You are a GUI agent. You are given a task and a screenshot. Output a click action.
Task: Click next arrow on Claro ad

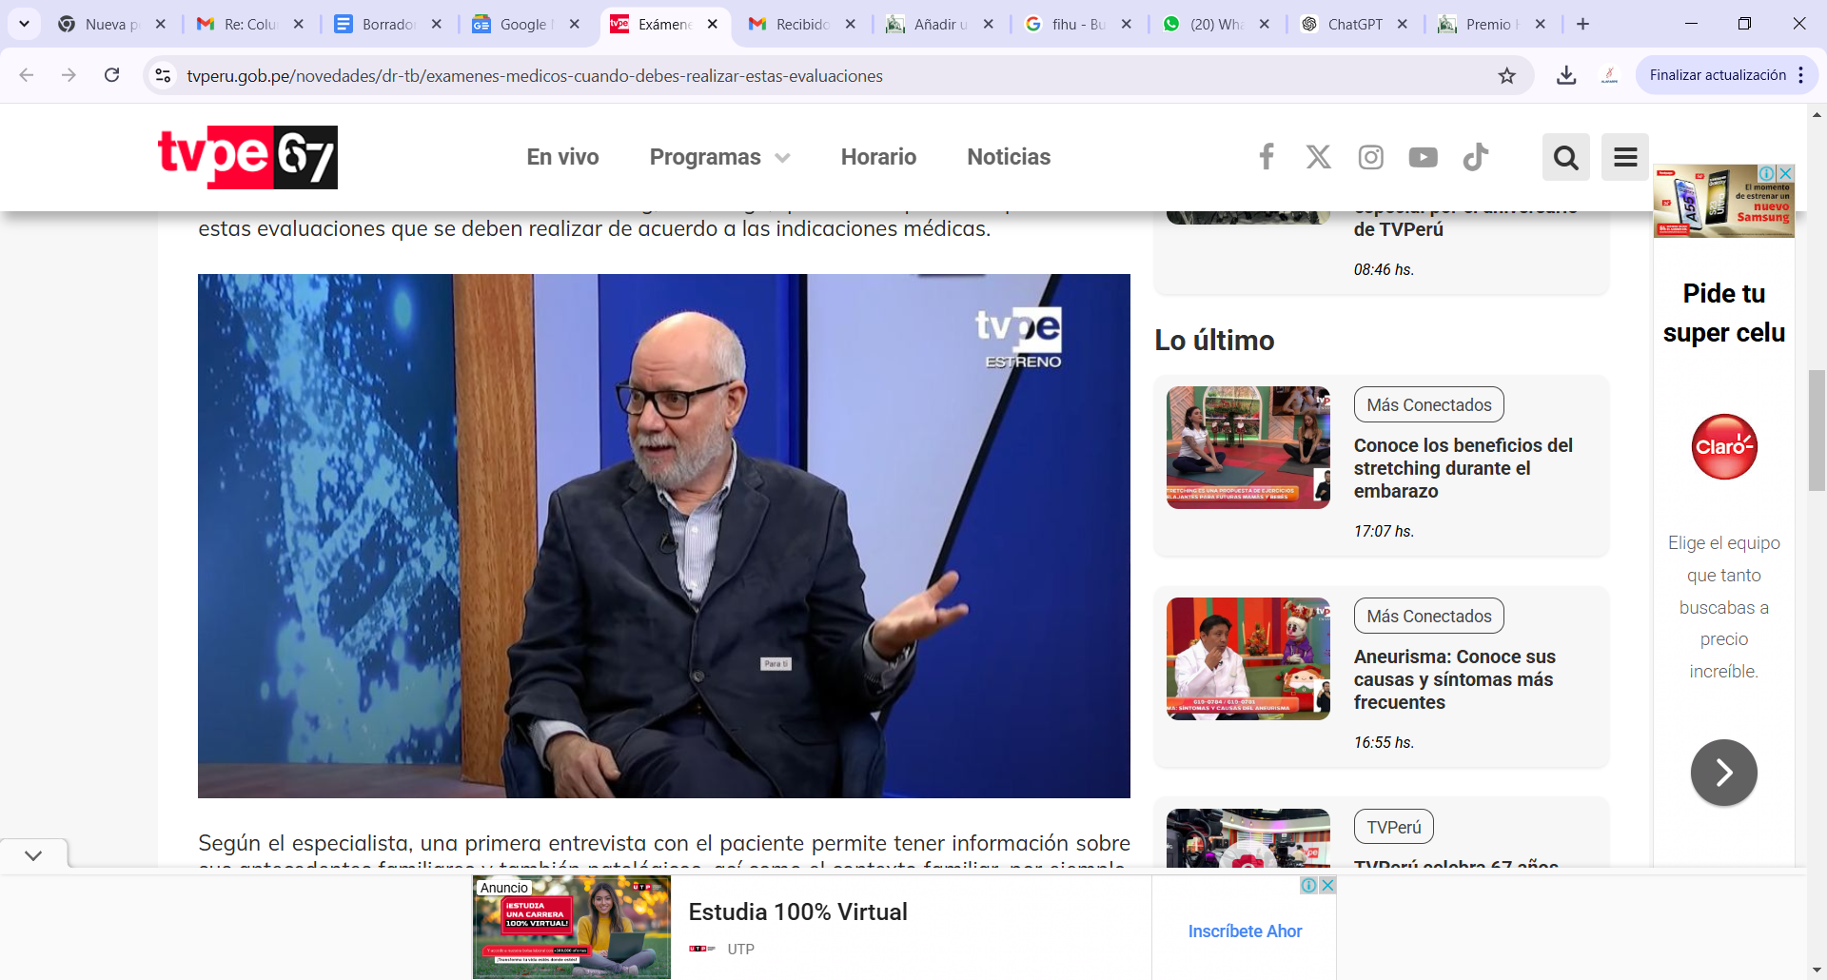click(1724, 773)
